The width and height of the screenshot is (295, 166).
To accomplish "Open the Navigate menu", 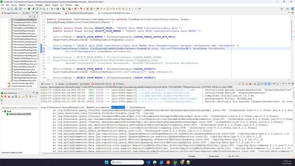I will [x=39, y=5].
